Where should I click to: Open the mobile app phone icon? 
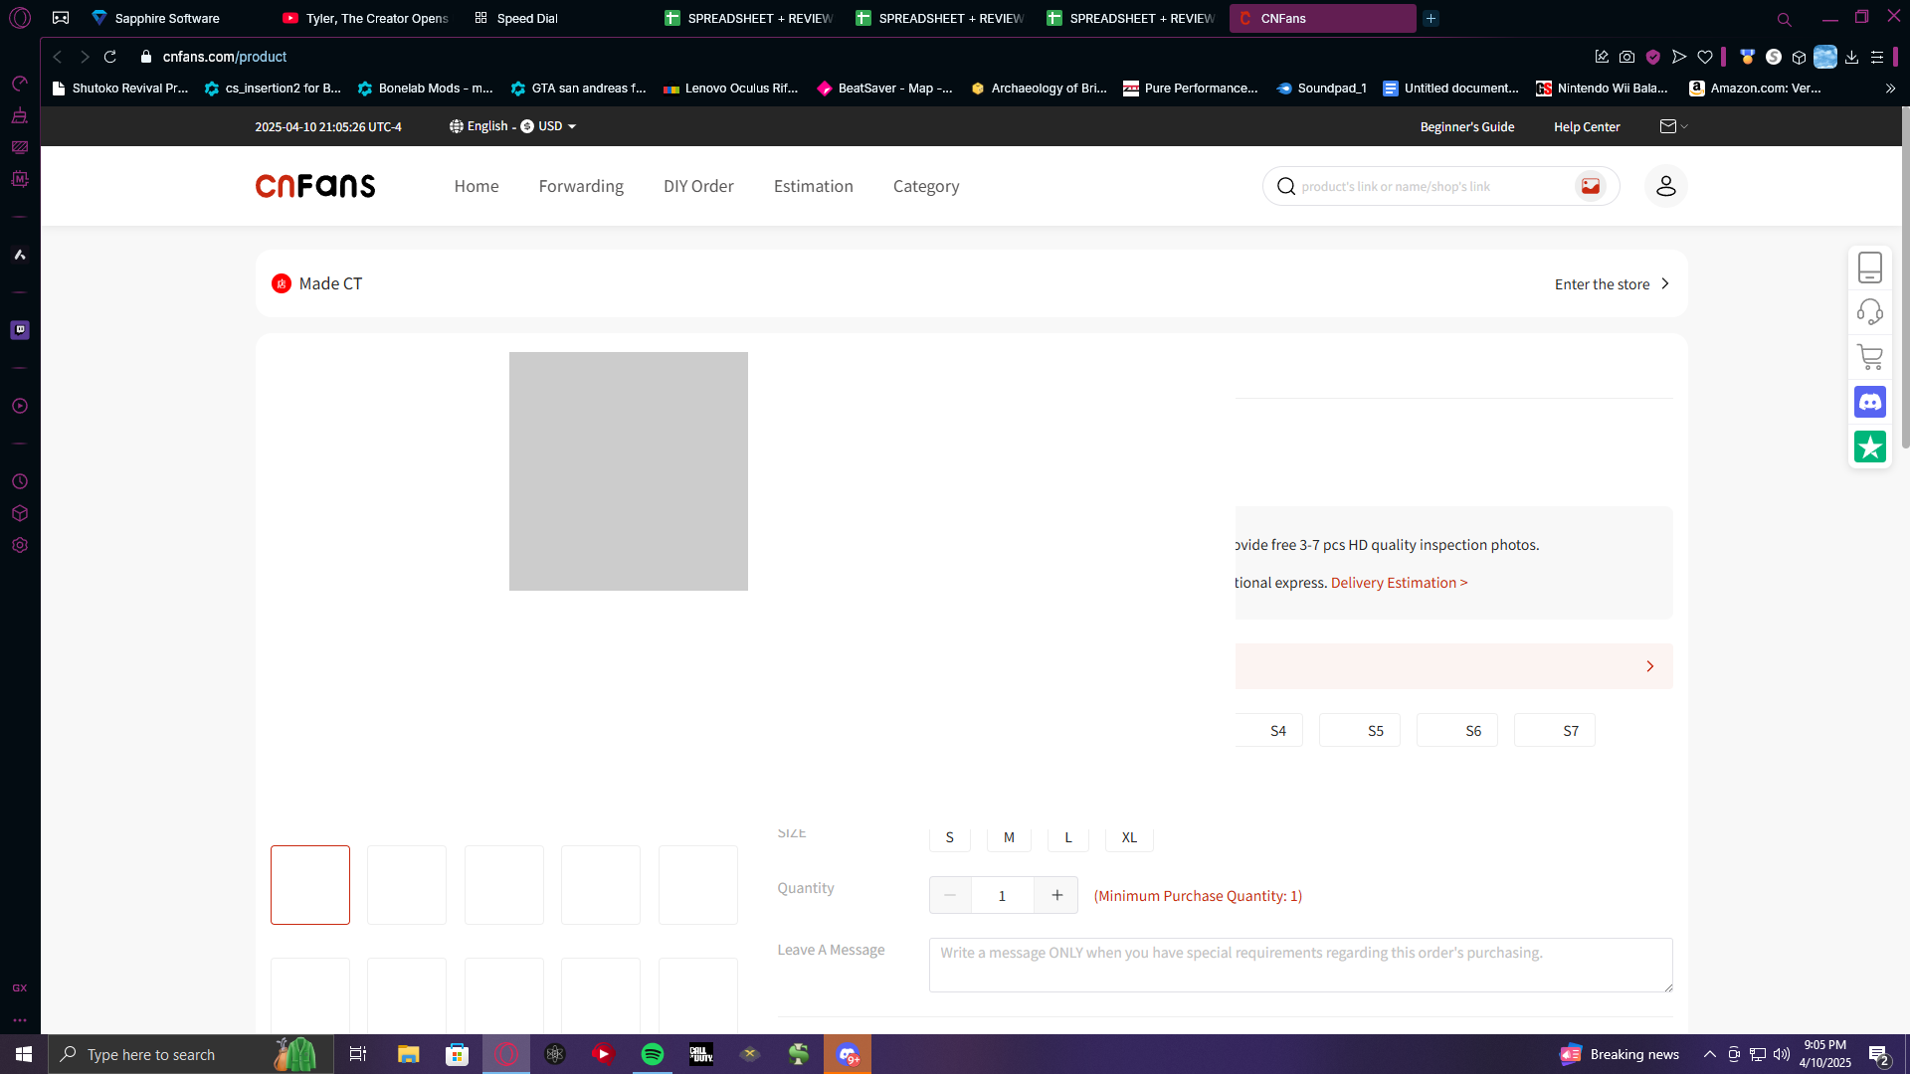click(x=1870, y=268)
